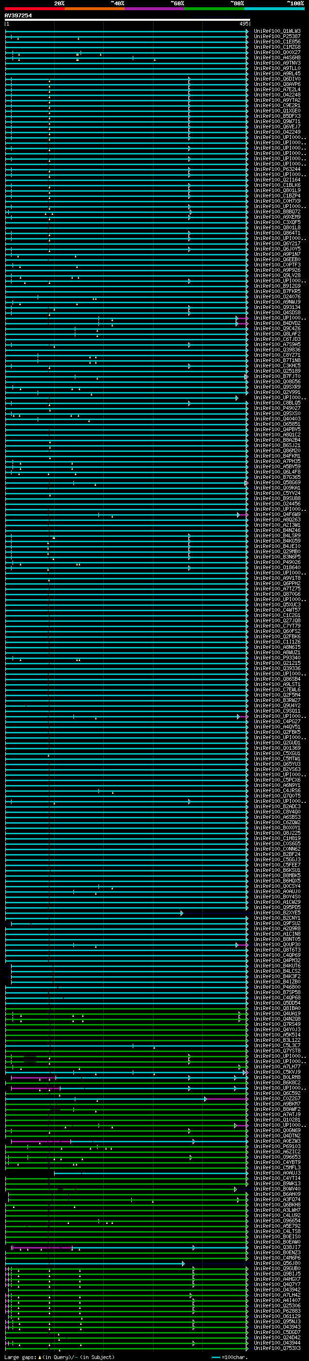
Task: Select the UniRef100_Q864T1 hit label
Action: (277, 233)
